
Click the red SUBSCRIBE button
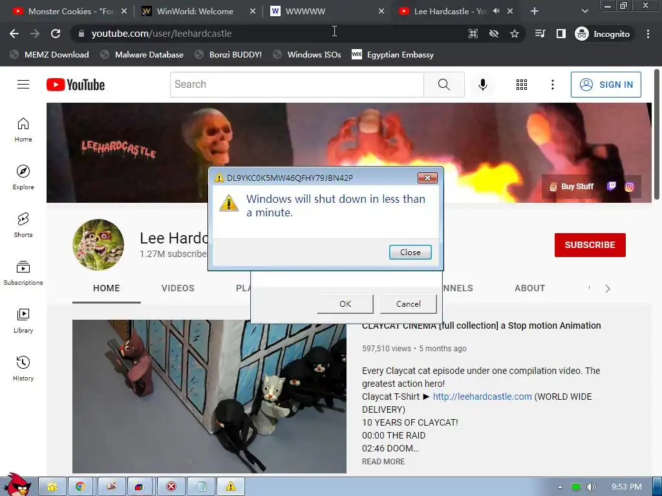tap(590, 245)
